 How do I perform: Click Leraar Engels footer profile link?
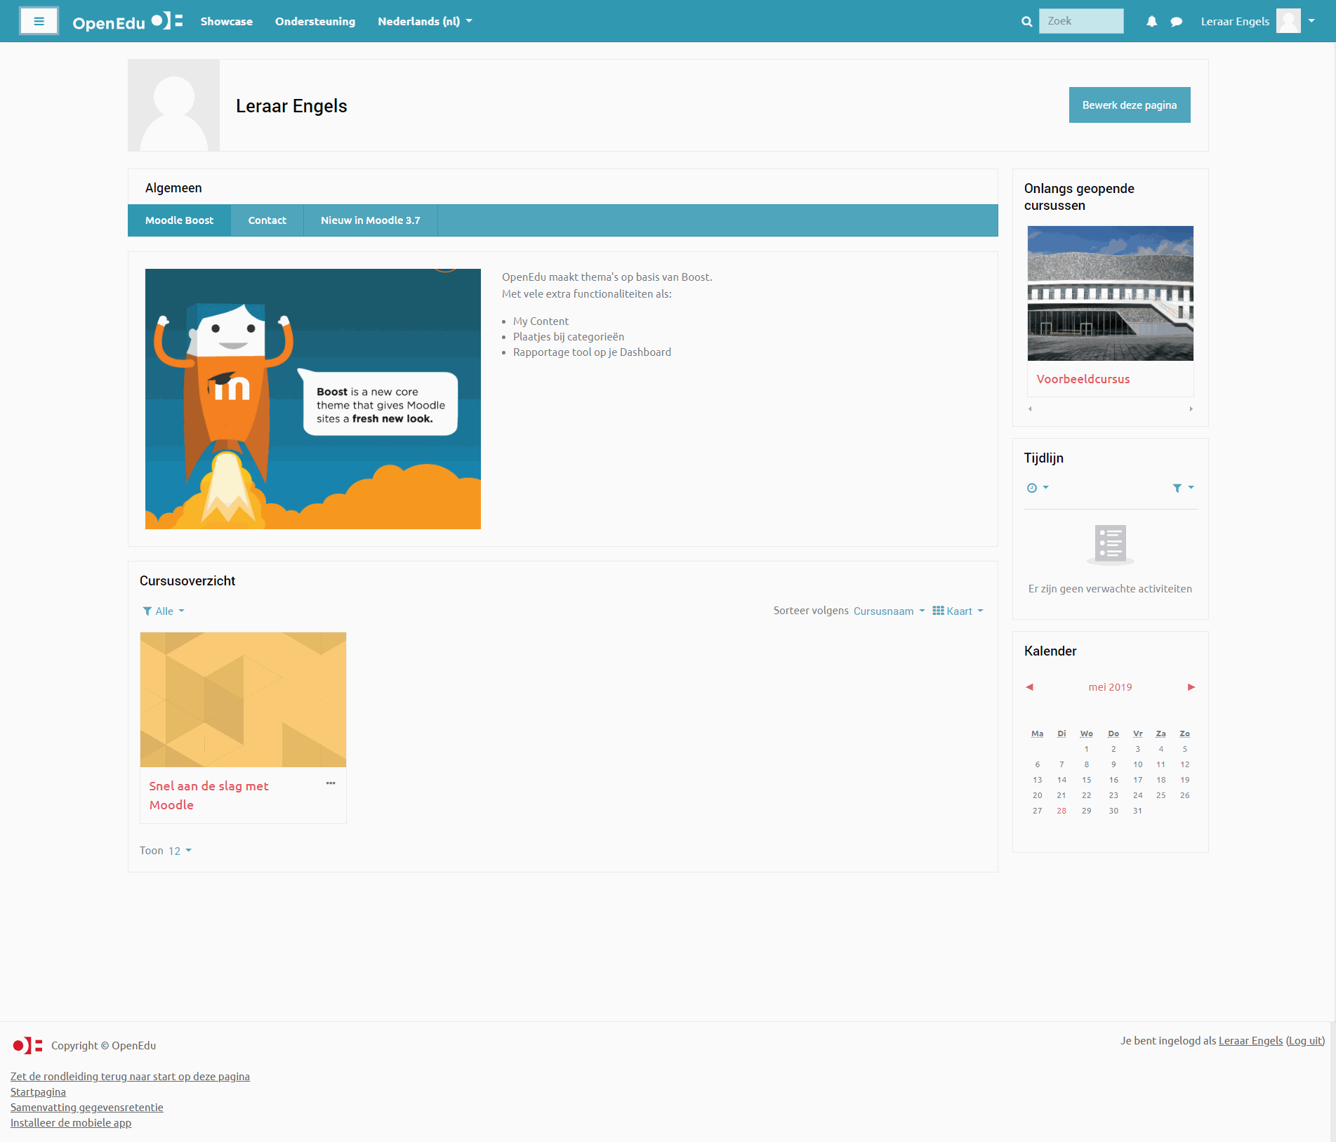click(x=1250, y=1041)
